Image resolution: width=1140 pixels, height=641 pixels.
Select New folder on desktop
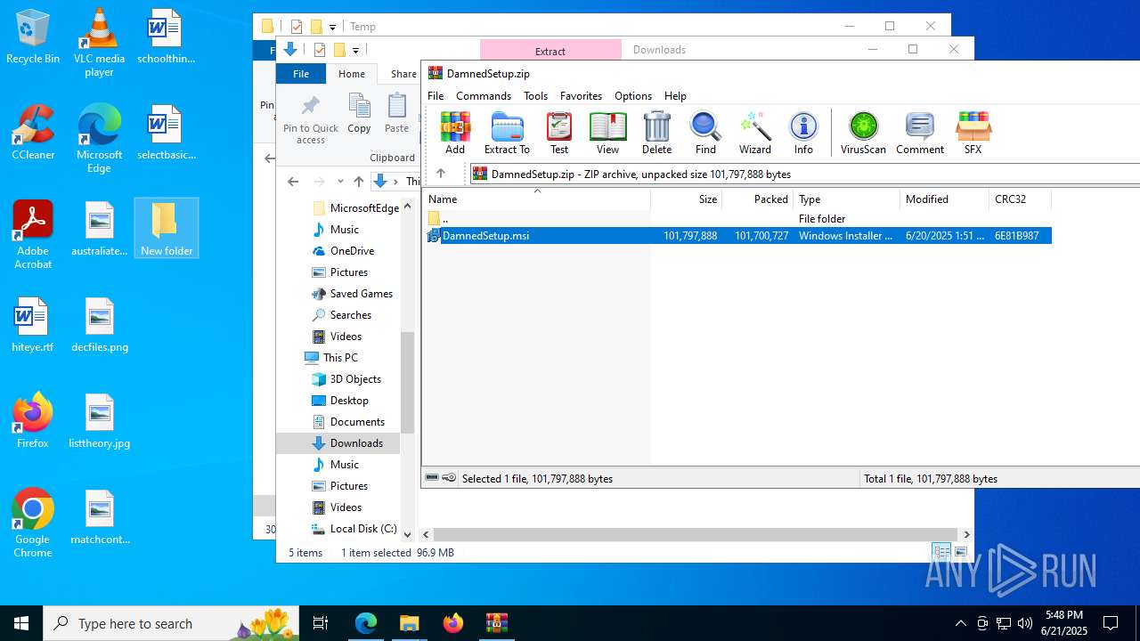[166, 229]
